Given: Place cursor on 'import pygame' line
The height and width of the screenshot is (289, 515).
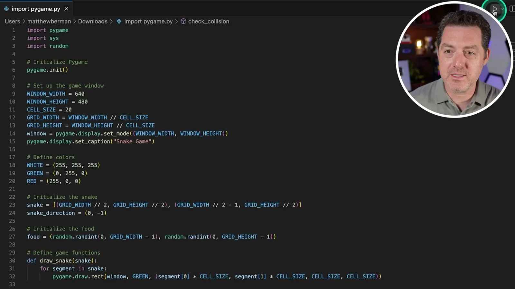Looking at the screenshot, I should point(48,30).
